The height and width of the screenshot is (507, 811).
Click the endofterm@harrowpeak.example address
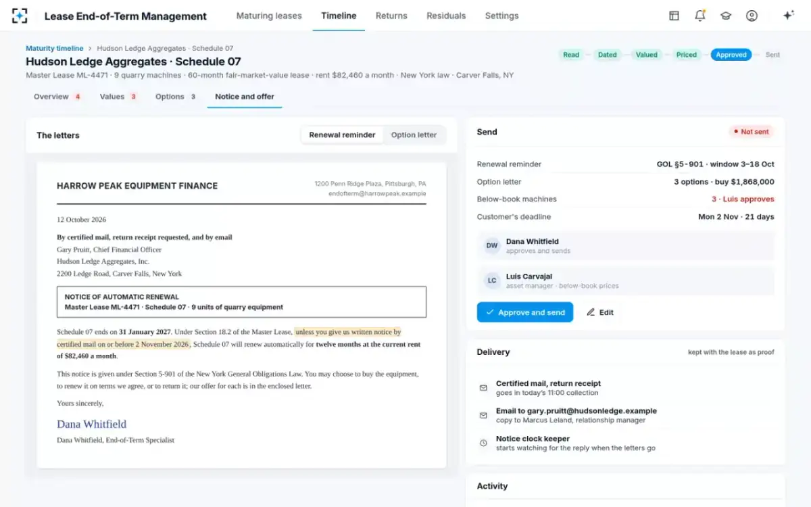point(377,193)
